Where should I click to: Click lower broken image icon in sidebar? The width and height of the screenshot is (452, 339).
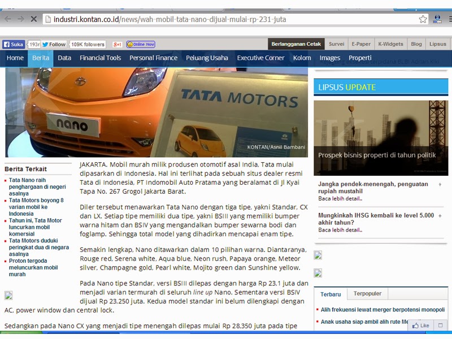pos(318,273)
